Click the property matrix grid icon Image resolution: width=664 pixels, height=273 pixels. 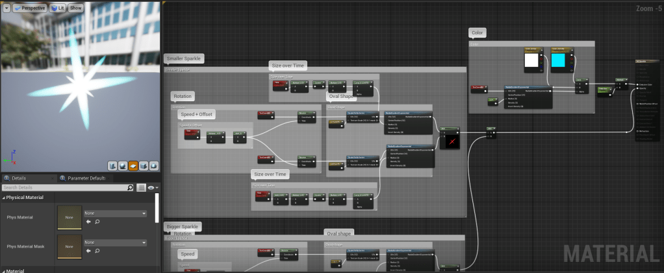point(141,187)
